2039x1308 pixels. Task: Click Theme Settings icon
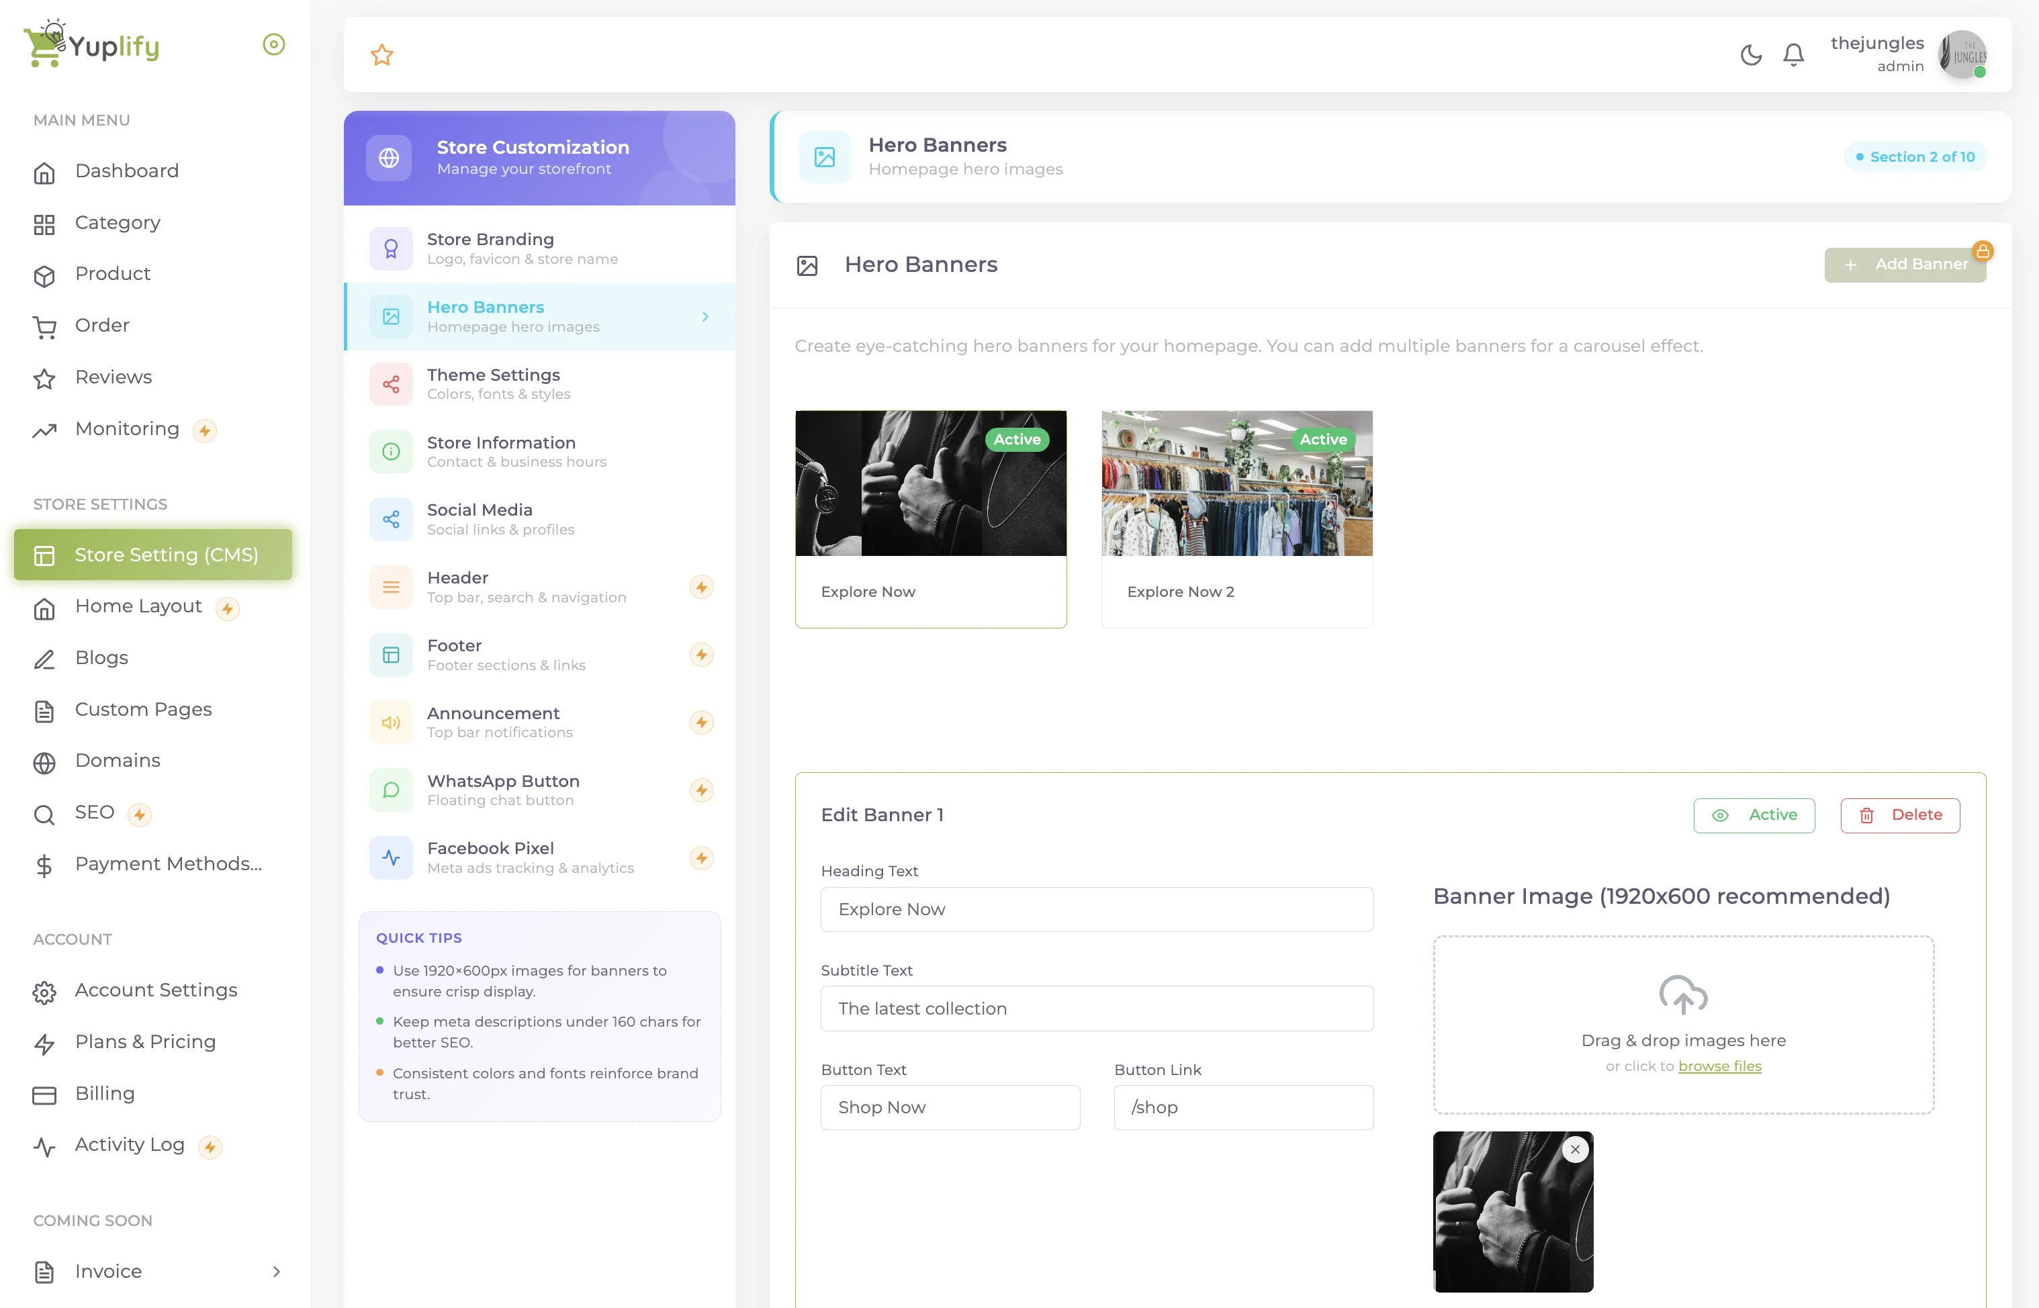[x=391, y=384]
